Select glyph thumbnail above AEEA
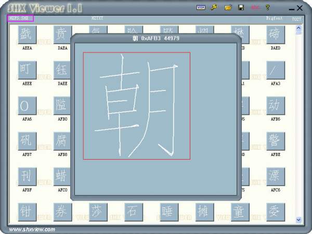The width and height of the screenshot is (312, 234). click(27, 35)
